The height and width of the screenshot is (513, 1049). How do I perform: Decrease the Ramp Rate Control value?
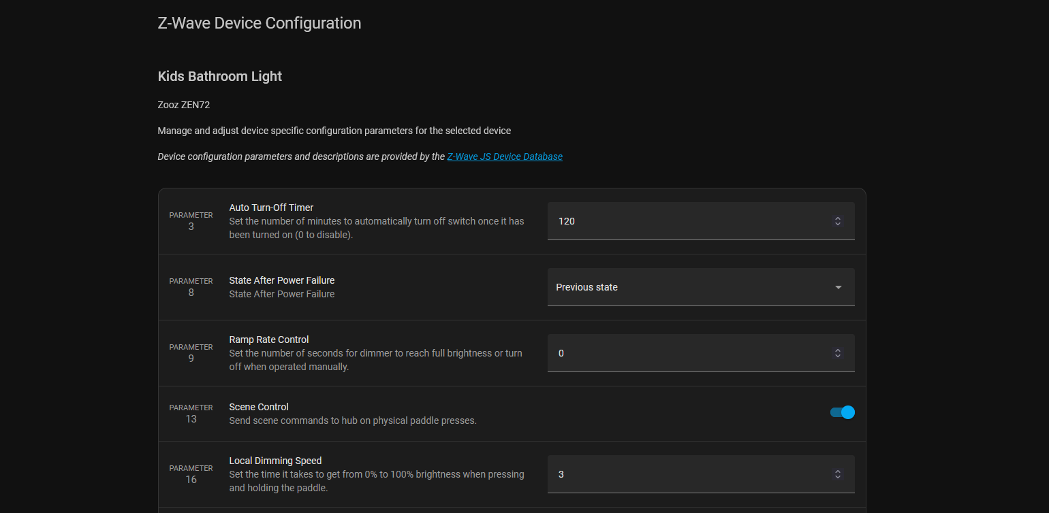[838, 357]
